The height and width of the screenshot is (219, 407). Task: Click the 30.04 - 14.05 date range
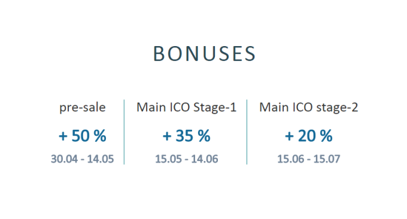pyautogui.click(x=83, y=159)
